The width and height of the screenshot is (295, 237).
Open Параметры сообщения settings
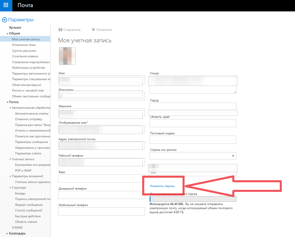(31, 142)
